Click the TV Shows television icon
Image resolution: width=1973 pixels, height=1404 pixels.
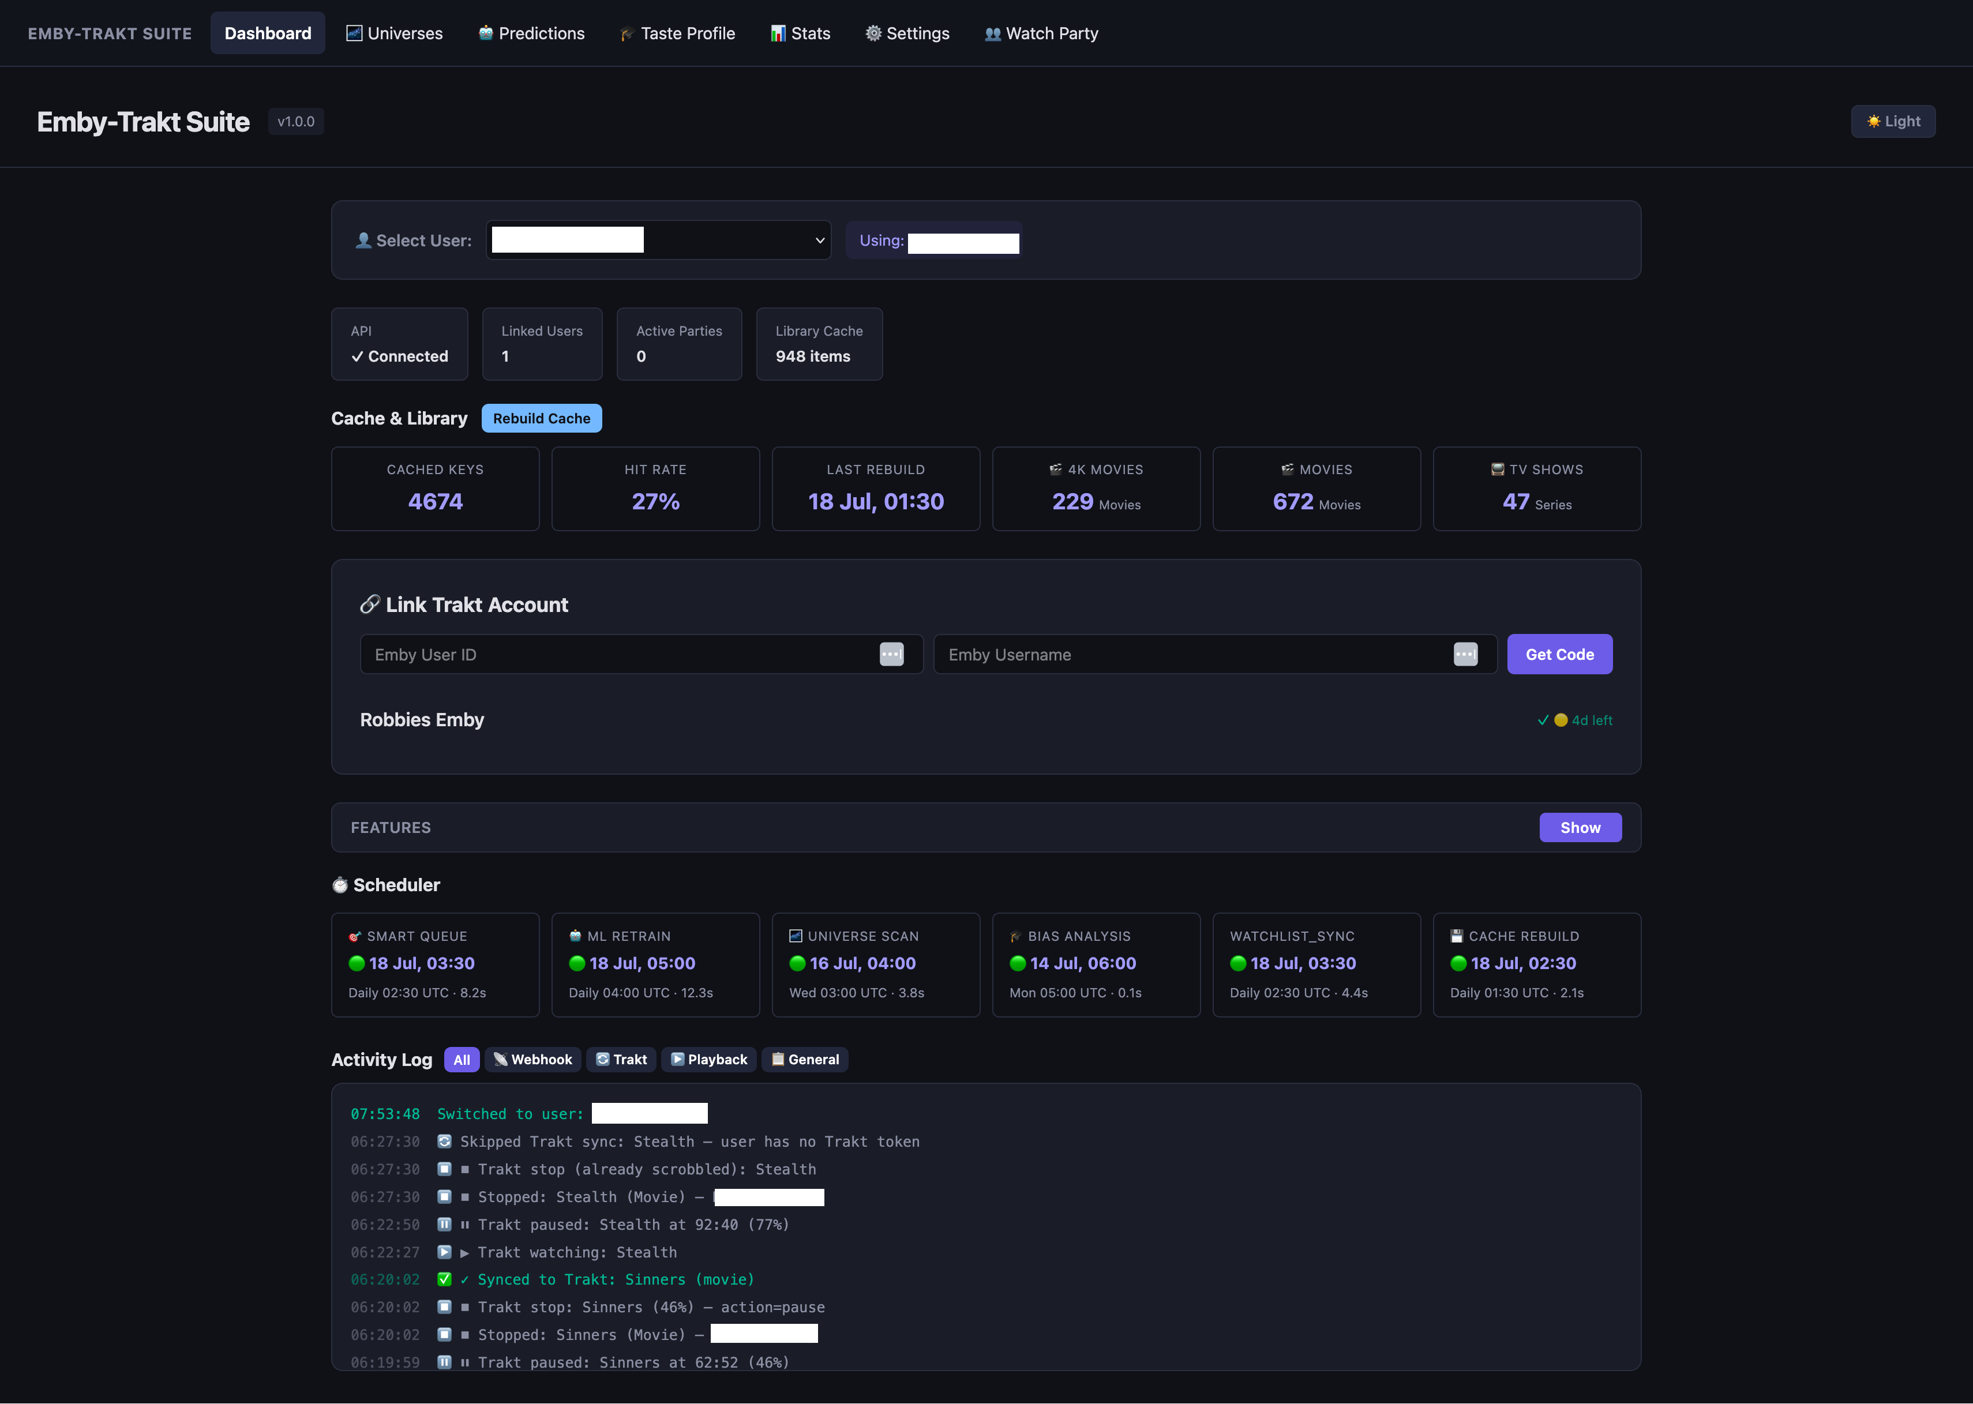tap(1498, 470)
